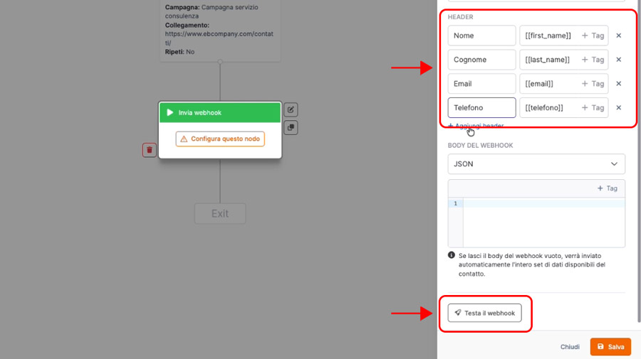This screenshot has height=359, width=641.
Task: Remove the Email header row
Action: [618, 83]
